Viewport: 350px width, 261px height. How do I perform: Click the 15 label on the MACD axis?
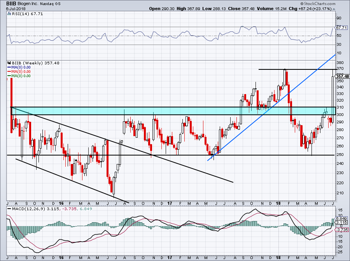pos(340,210)
